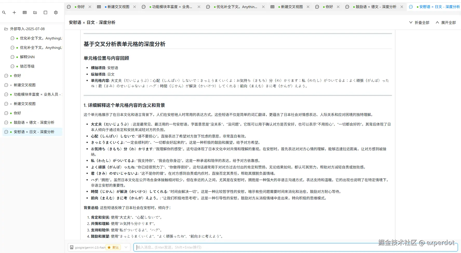Open the search function in the sidebar

click(4, 12)
